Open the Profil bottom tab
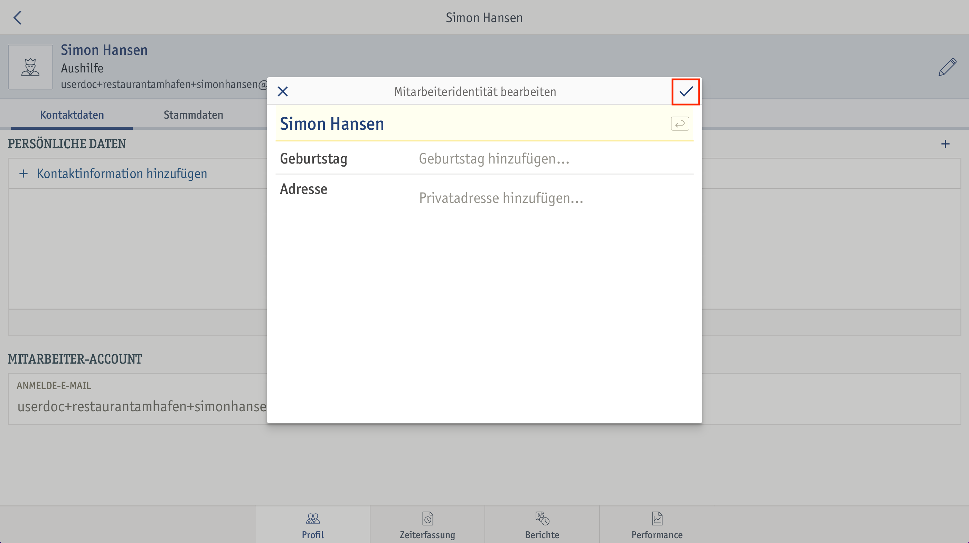The height and width of the screenshot is (543, 969). coord(313,525)
